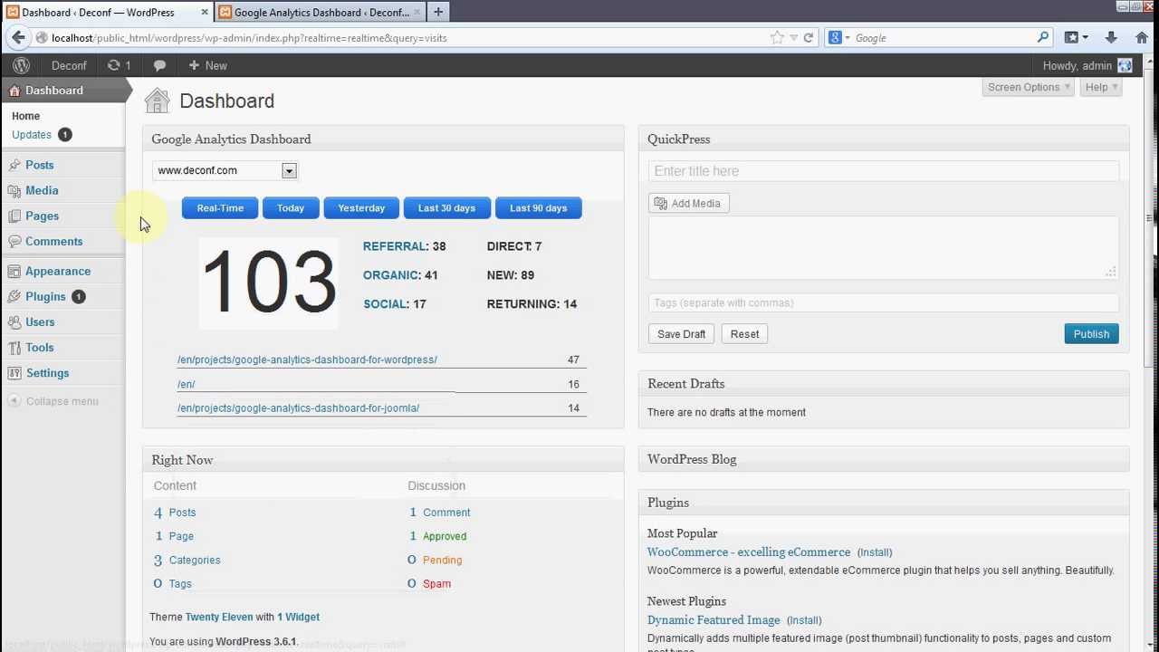Viewport: 1159px width, 652px height.
Task: Click the Add Media button
Action: (689, 203)
